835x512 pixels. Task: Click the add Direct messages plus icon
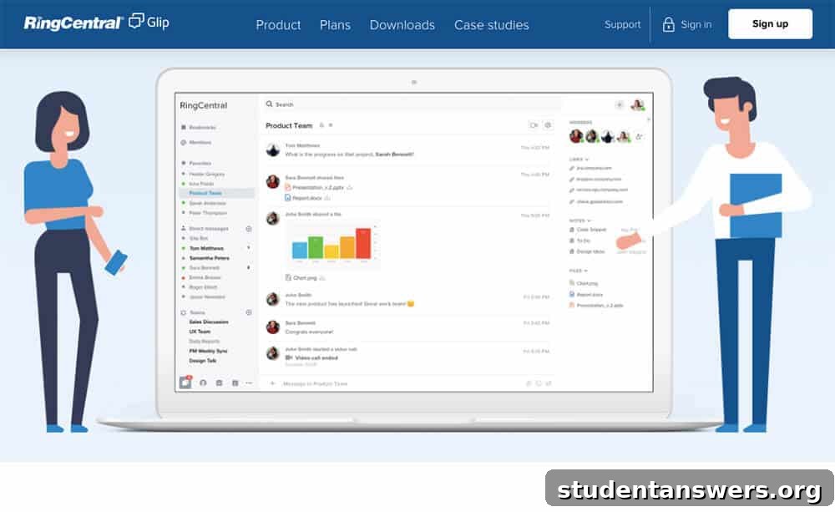point(249,229)
